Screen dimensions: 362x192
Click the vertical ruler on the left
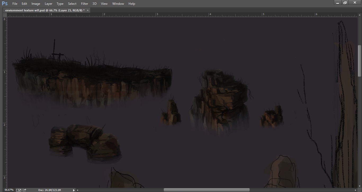5,102
